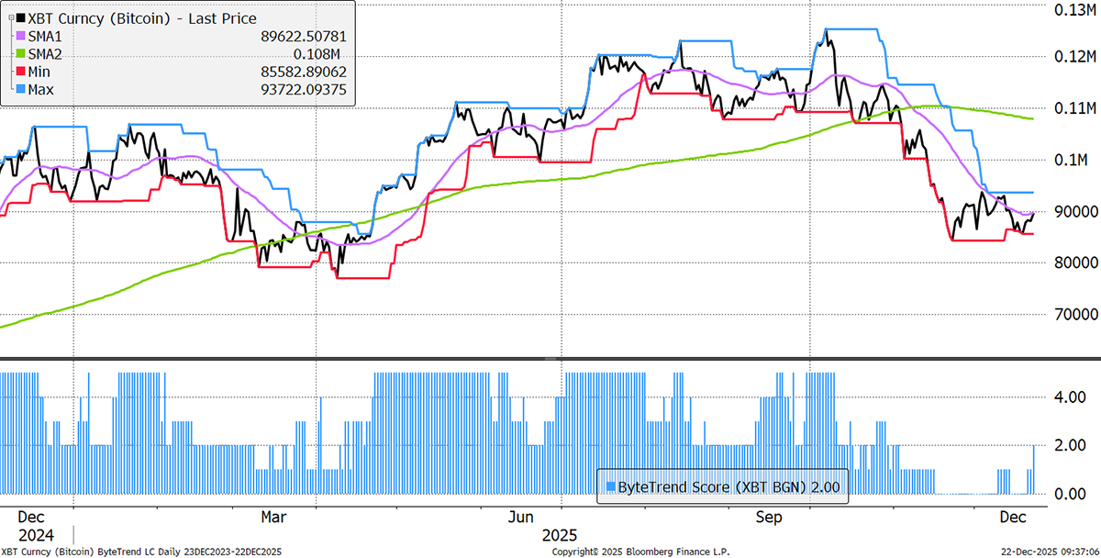Click the blue Max legend swatch
The height and width of the screenshot is (558, 1101).
(x=19, y=89)
